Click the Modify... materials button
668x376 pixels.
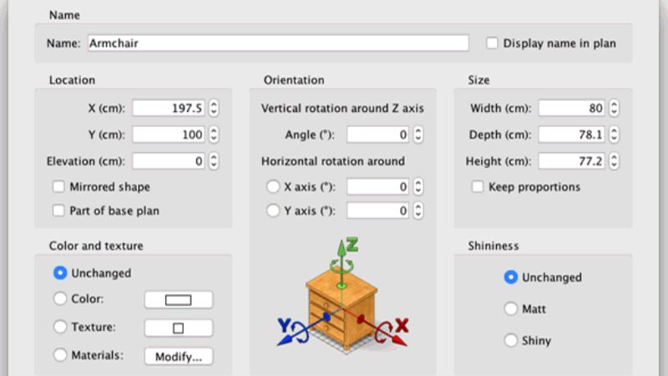[x=179, y=357]
